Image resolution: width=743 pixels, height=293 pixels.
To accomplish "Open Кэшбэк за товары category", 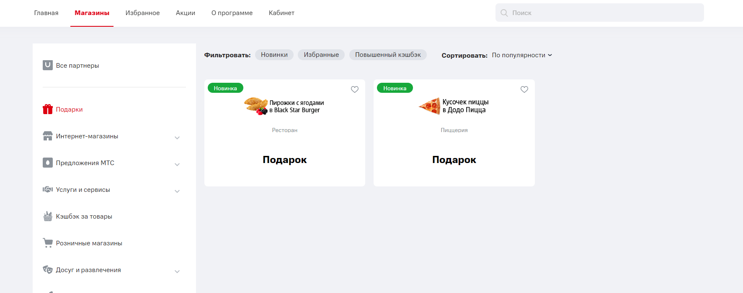I will click(84, 217).
